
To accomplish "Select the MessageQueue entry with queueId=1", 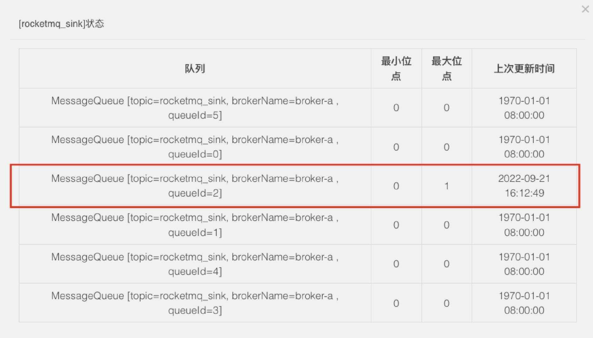I will [195, 225].
